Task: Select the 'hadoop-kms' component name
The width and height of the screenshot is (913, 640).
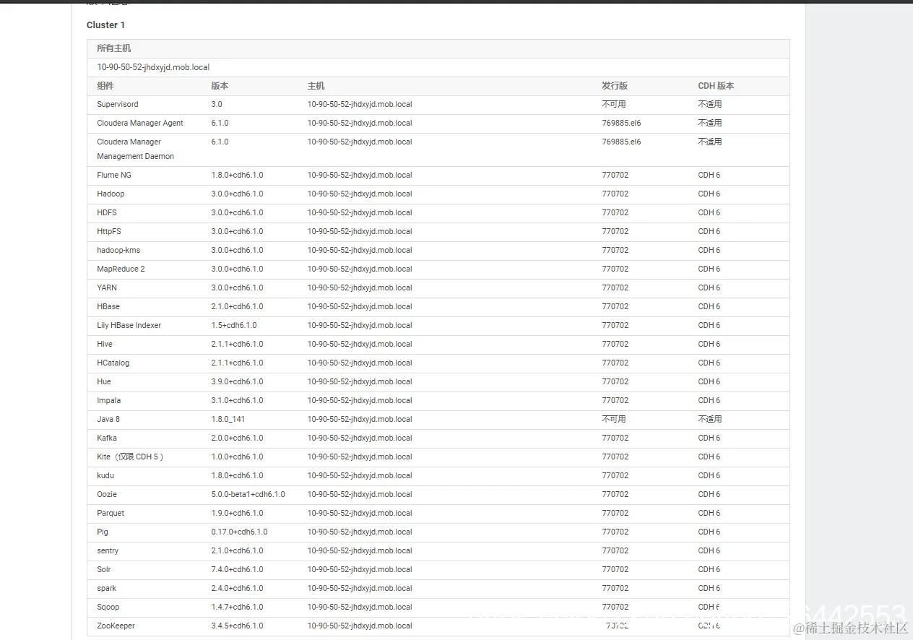Action: point(118,251)
